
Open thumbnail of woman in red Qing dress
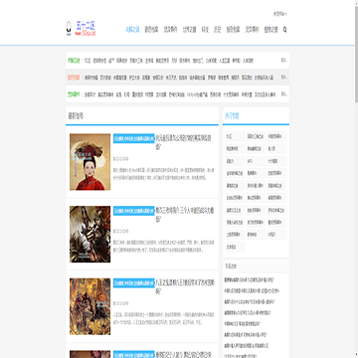[89, 162]
